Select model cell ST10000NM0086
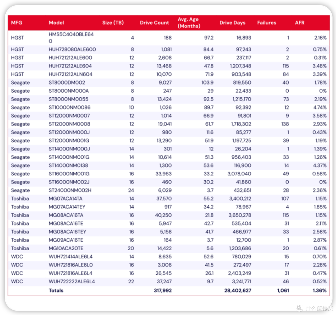This screenshot has width=336, height=315. pos(69,108)
